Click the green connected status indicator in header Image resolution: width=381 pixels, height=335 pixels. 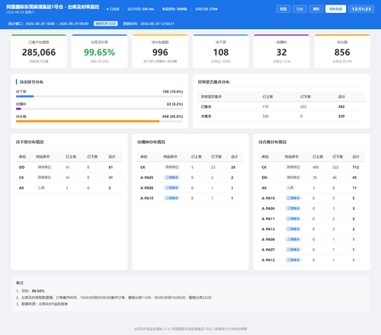113,9
